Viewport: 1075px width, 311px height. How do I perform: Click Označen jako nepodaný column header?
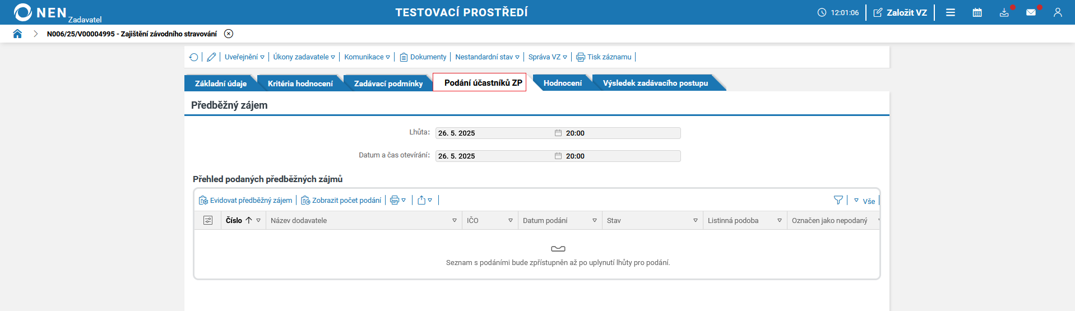(830, 220)
